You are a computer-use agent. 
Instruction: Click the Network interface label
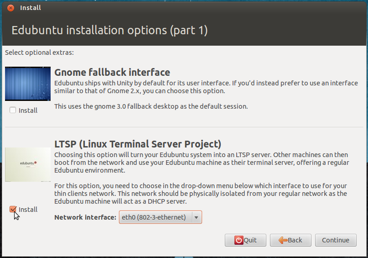pos(85,217)
